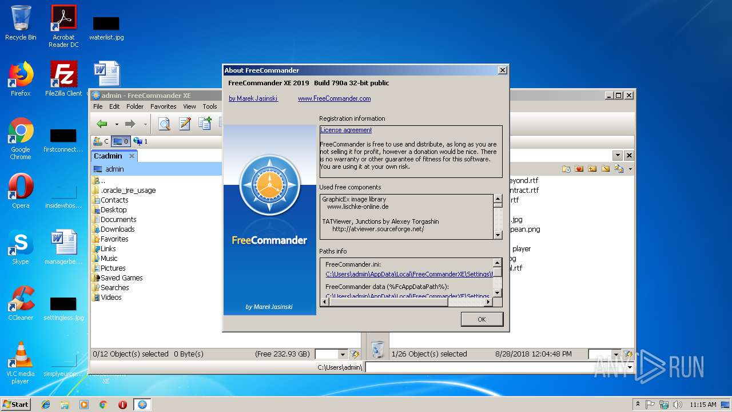Open the command line history dropdown

pos(630,367)
